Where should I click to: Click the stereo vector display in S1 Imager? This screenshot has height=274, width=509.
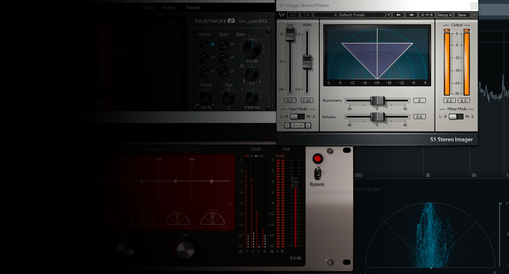point(377,55)
